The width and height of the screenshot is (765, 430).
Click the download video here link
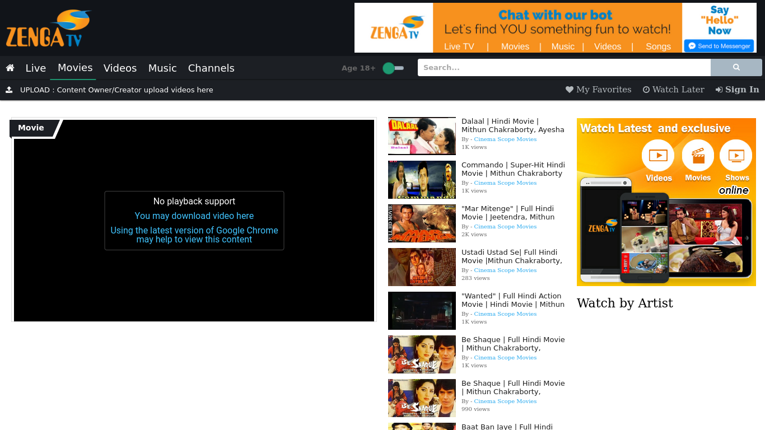coord(194,216)
